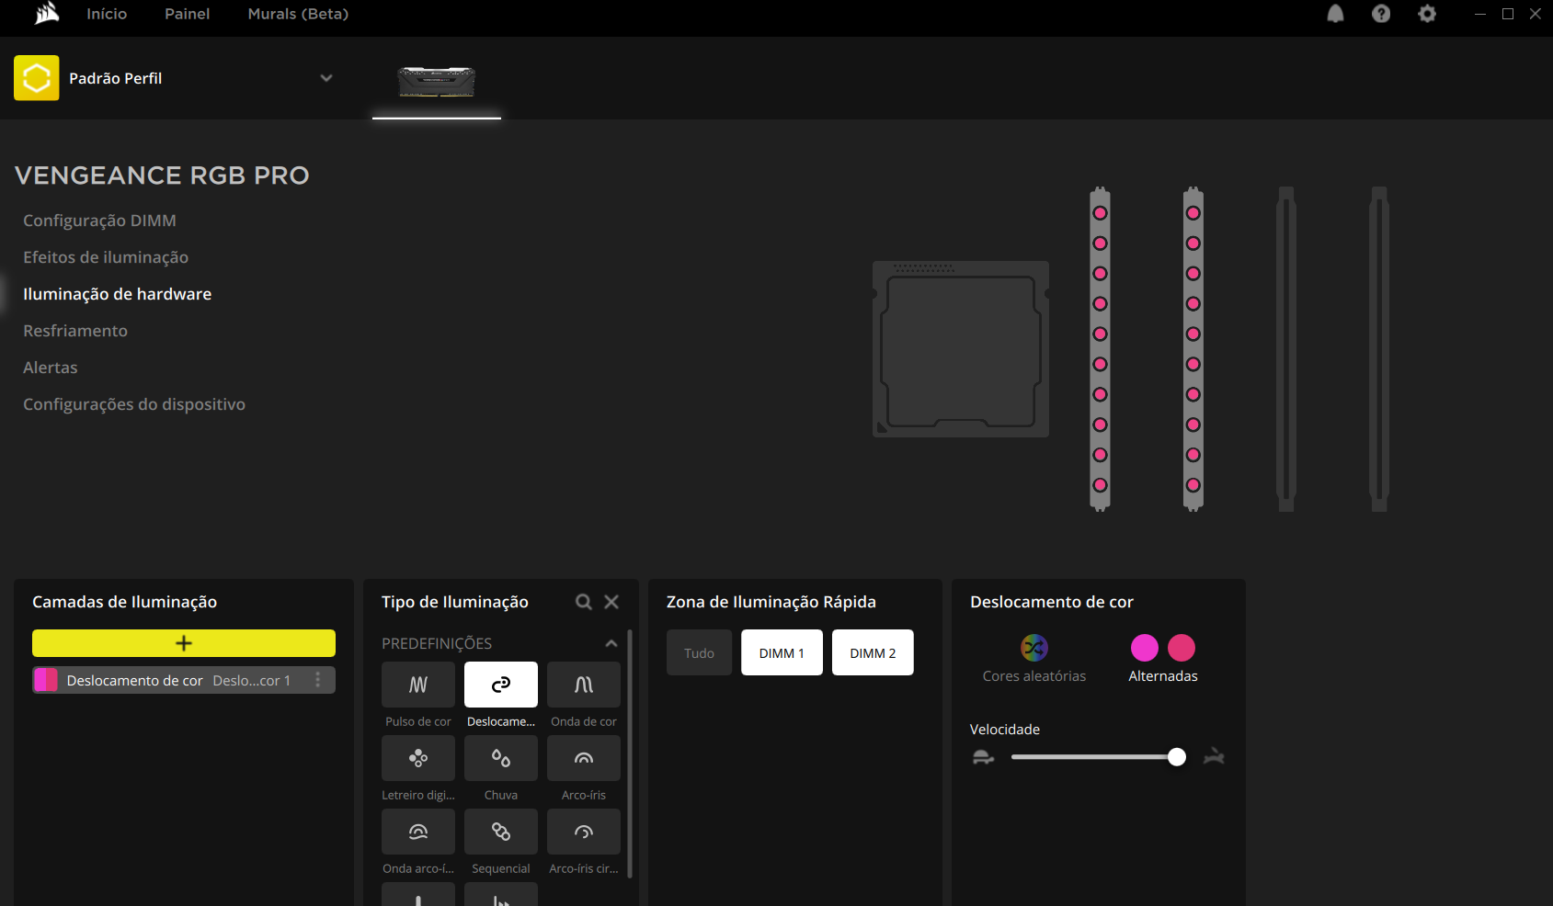Expand the profile dropdown chevron
The image size is (1553, 906).
tap(326, 78)
